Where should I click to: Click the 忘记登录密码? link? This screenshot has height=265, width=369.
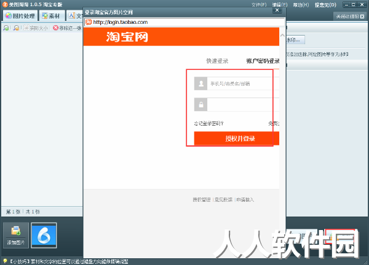(x=208, y=123)
